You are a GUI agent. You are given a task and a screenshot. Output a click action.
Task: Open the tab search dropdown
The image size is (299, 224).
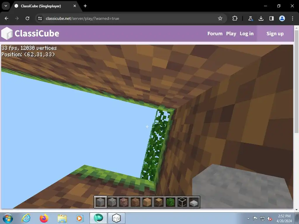[6, 6]
